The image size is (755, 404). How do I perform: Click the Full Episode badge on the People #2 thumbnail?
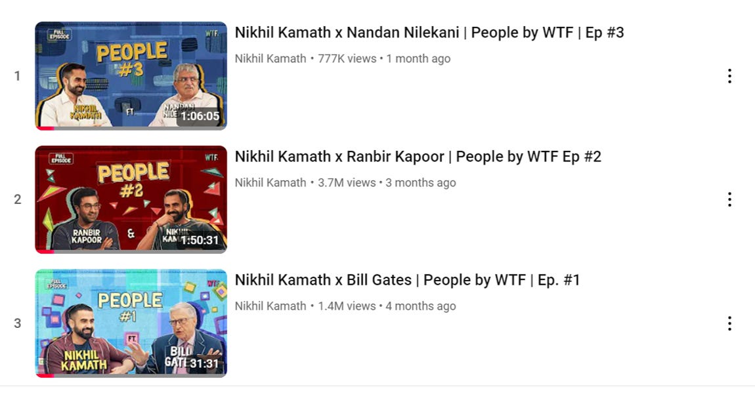coord(60,159)
